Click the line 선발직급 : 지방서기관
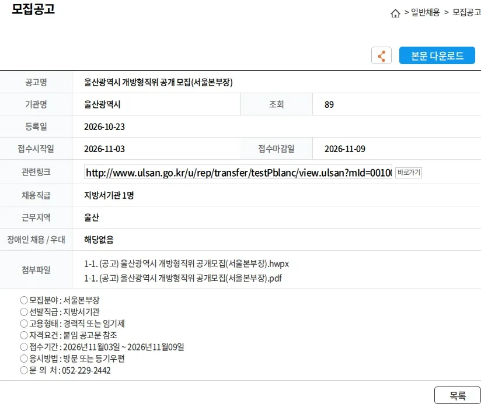The width and height of the screenshot is (481, 404). (60, 312)
